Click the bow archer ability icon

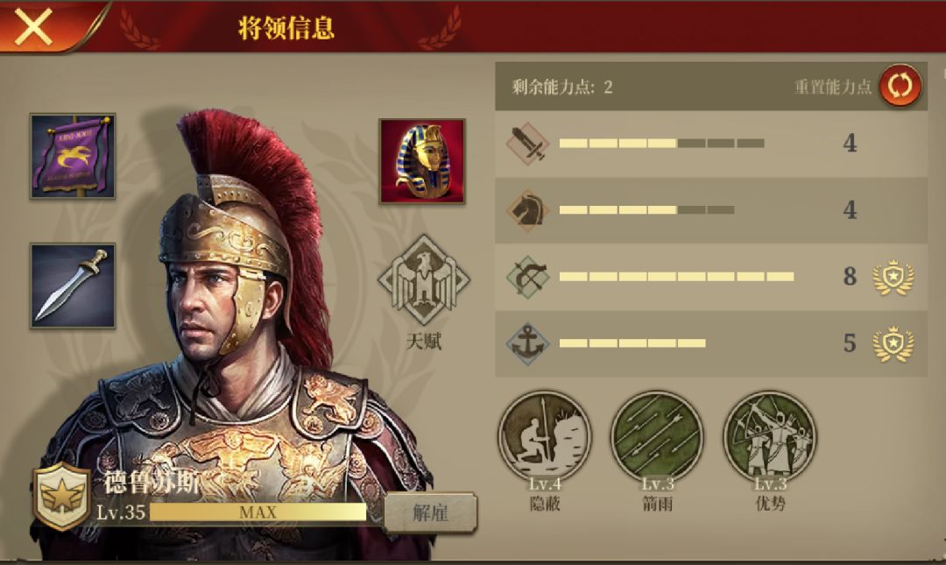pyautogui.click(x=527, y=277)
